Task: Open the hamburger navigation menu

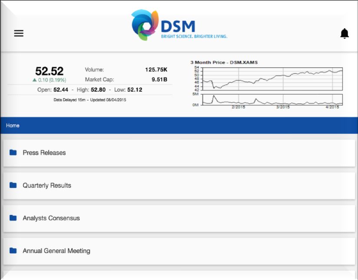Action: coord(19,33)
